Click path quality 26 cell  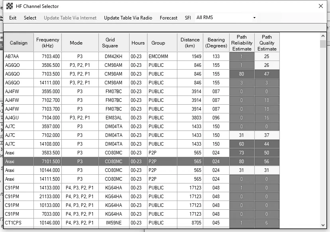[267, 65]
